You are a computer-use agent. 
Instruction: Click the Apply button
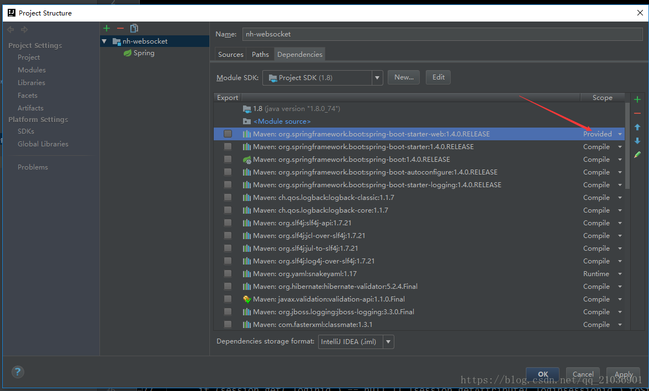624,374
